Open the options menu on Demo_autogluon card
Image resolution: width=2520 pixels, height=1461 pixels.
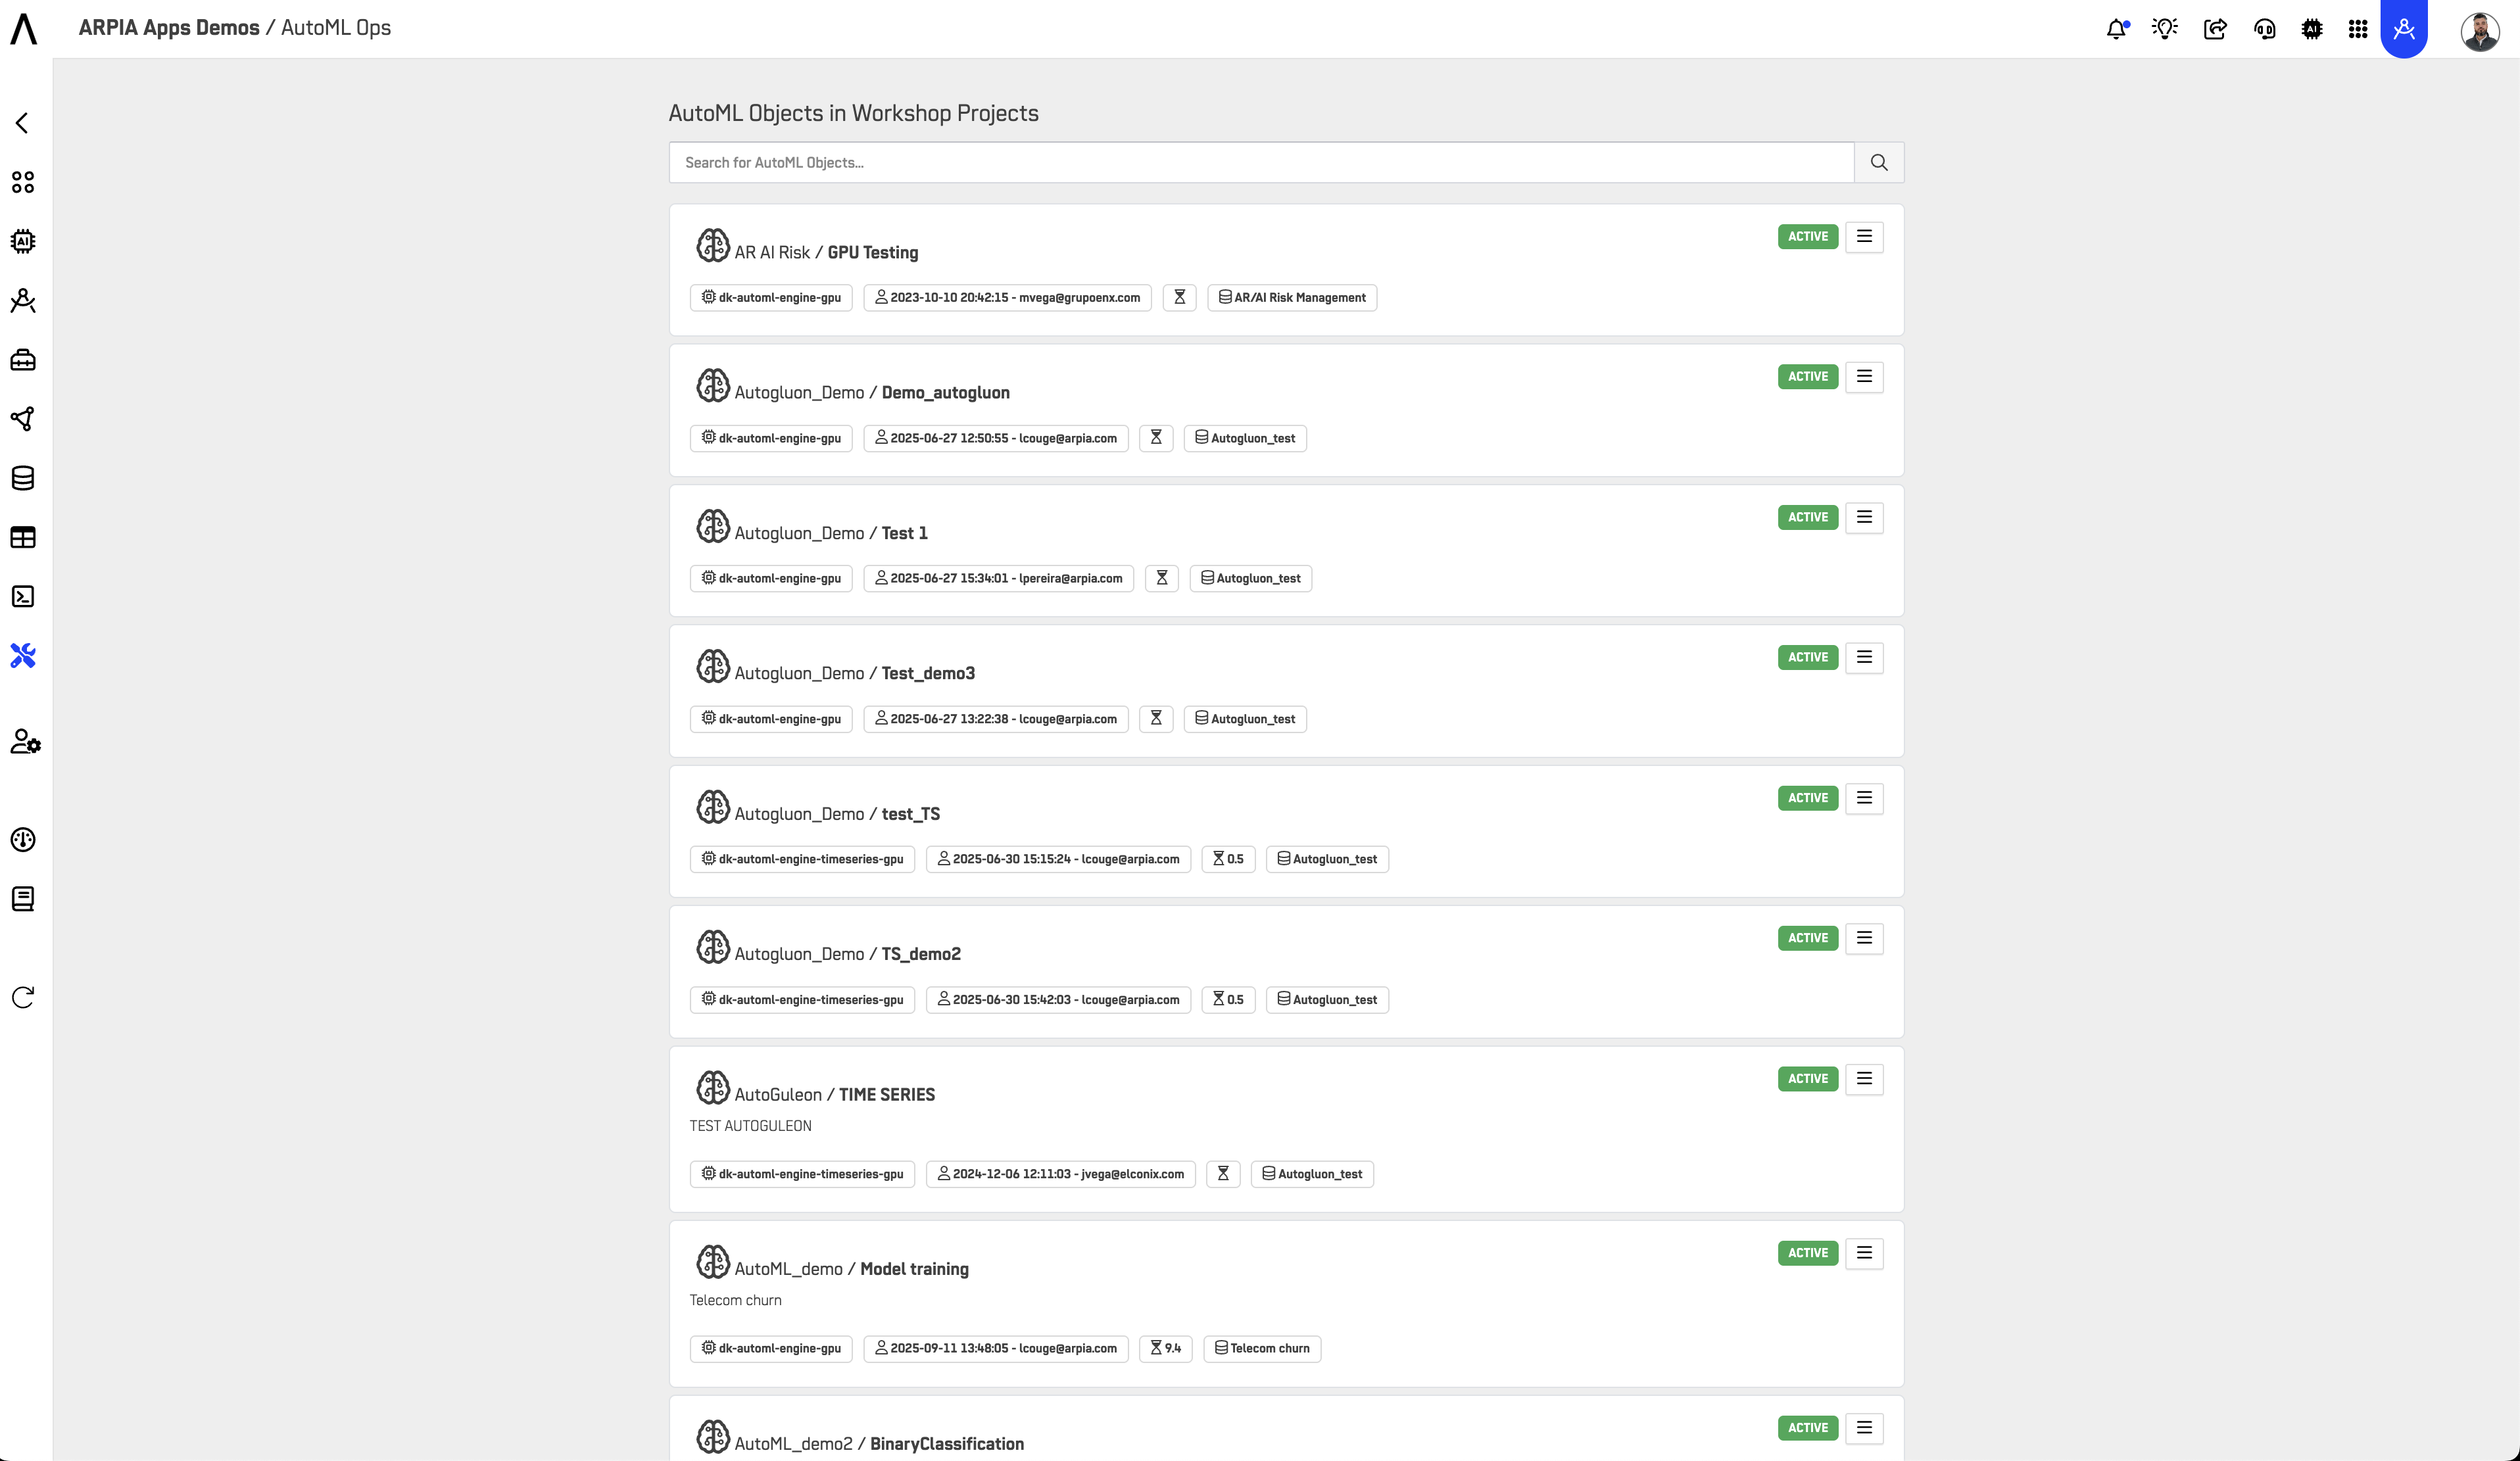pyautogui.click(x=1864, y=376)
